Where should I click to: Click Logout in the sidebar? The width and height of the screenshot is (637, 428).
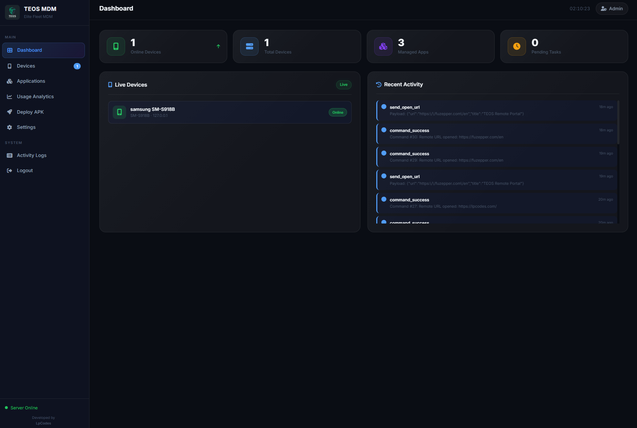tap(25, 171)
